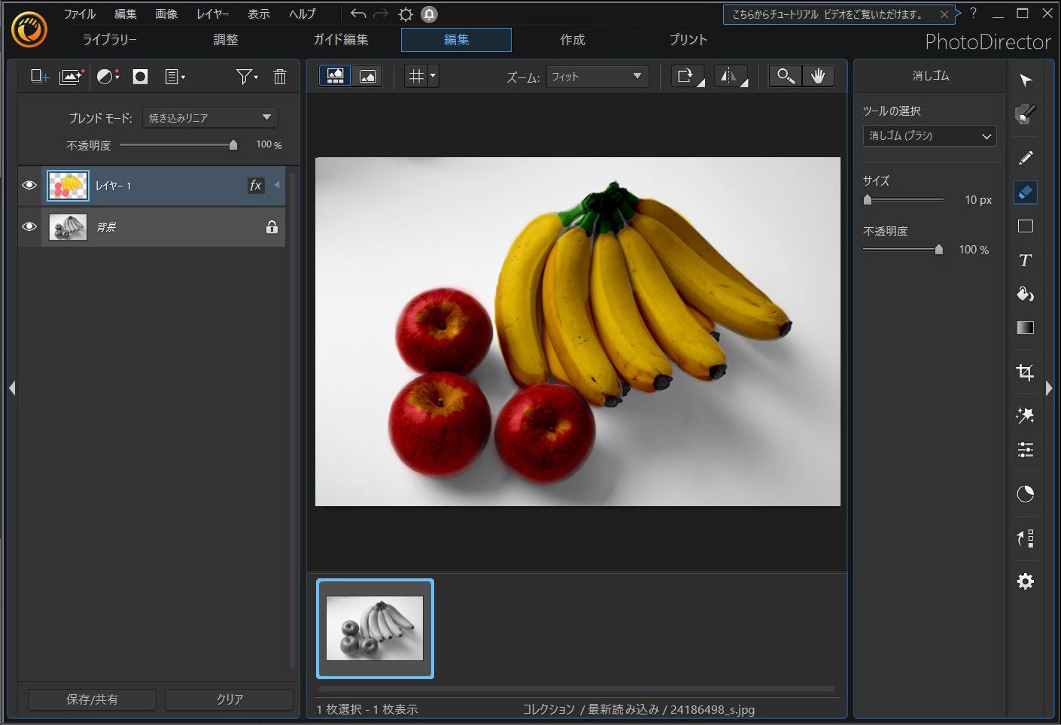Add a layer mask
The height and width of the screenshot is (725, 1061).
[x=140, y=77]
